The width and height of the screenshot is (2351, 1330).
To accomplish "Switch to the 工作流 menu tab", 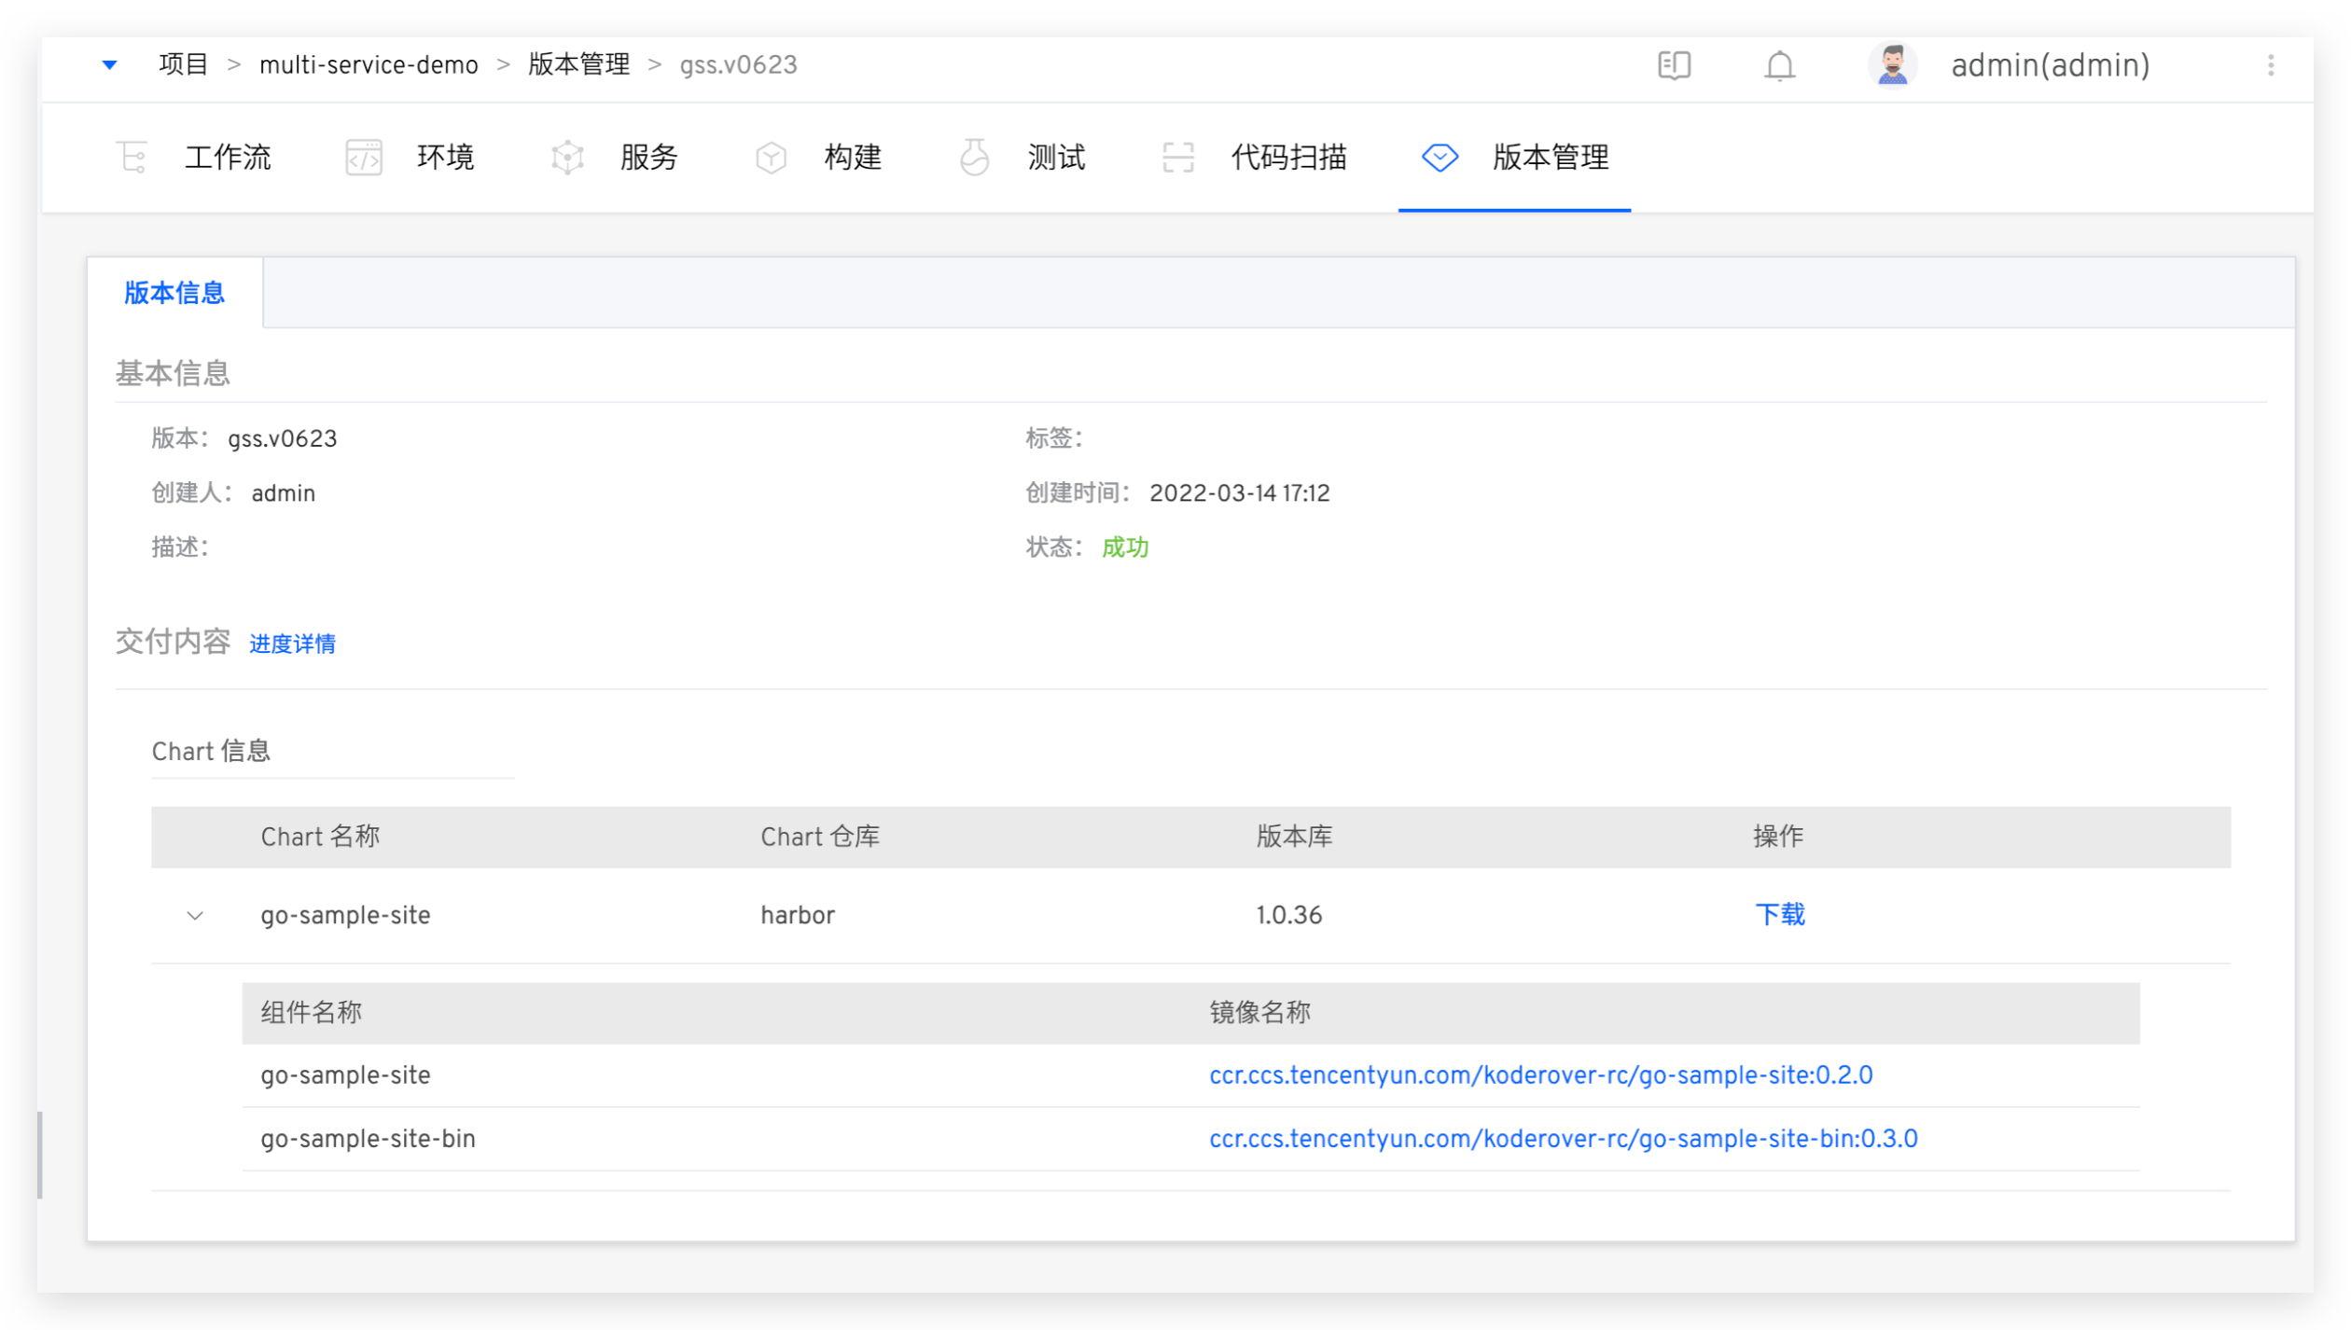I will coord(228,157).
